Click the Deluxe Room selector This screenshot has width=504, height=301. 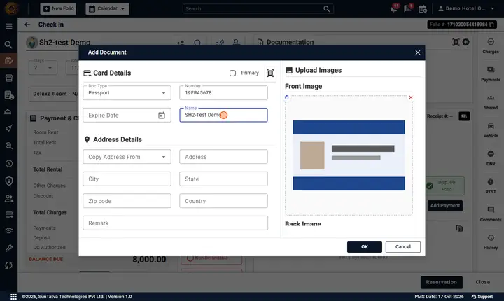tap(54, 94)
